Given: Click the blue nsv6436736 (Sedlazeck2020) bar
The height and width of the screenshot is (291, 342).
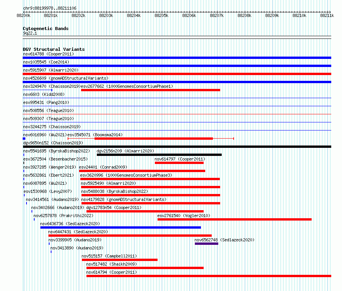Looking at the screenshot, I should click(x=121, y=227).
